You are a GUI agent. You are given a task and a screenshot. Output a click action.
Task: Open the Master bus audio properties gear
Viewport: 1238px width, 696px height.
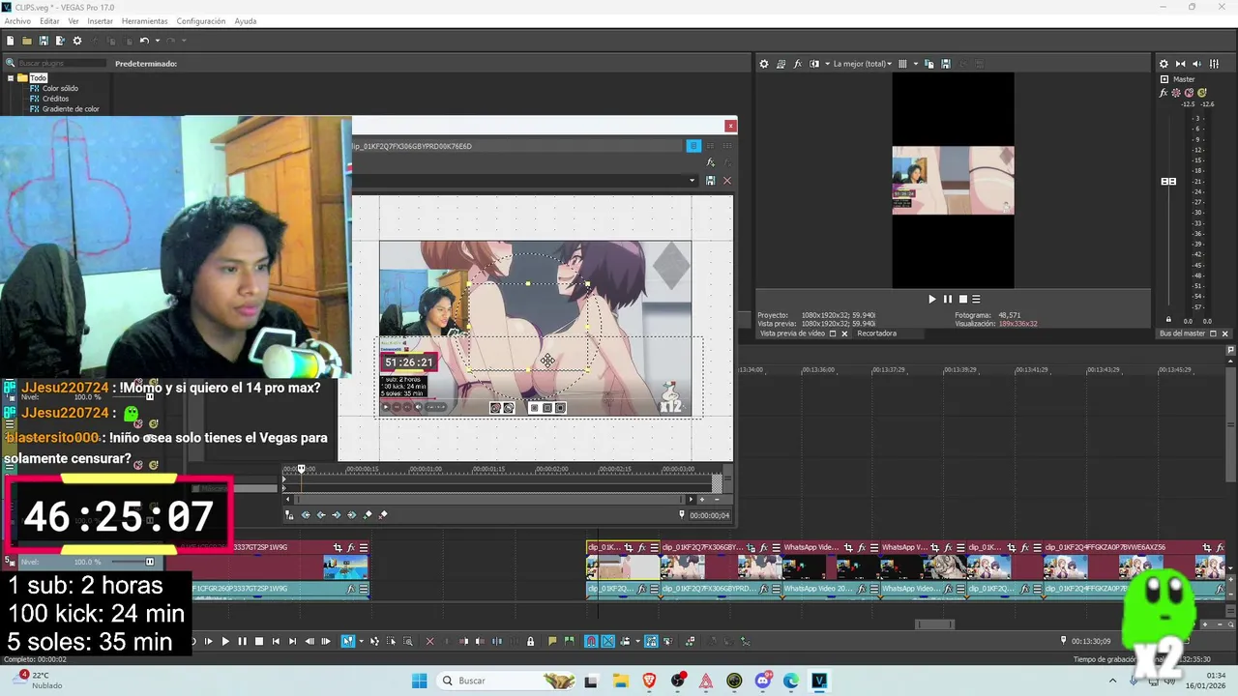pos(1164,64)
